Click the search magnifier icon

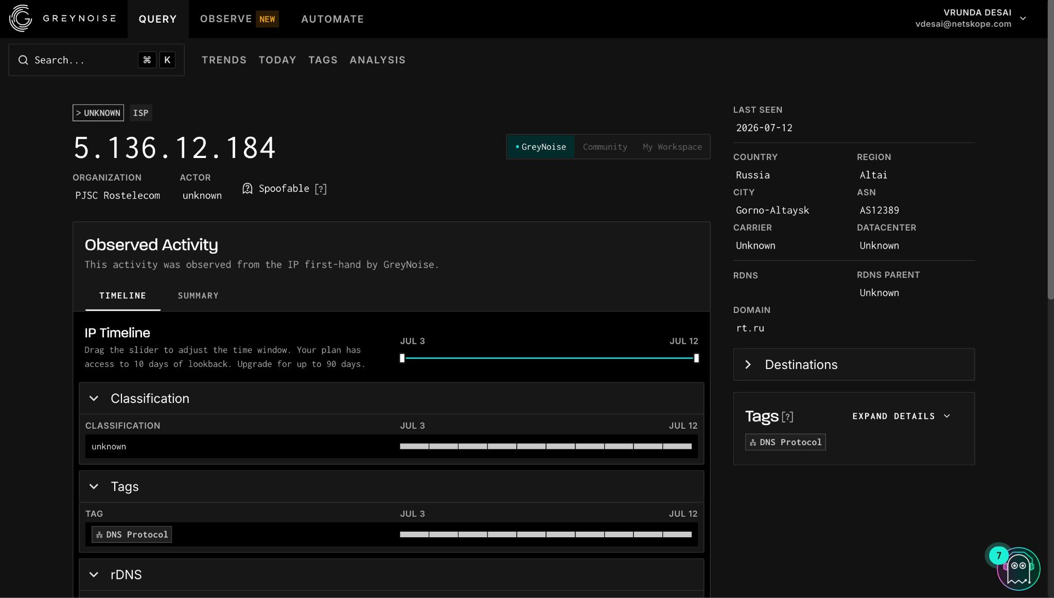23,60
